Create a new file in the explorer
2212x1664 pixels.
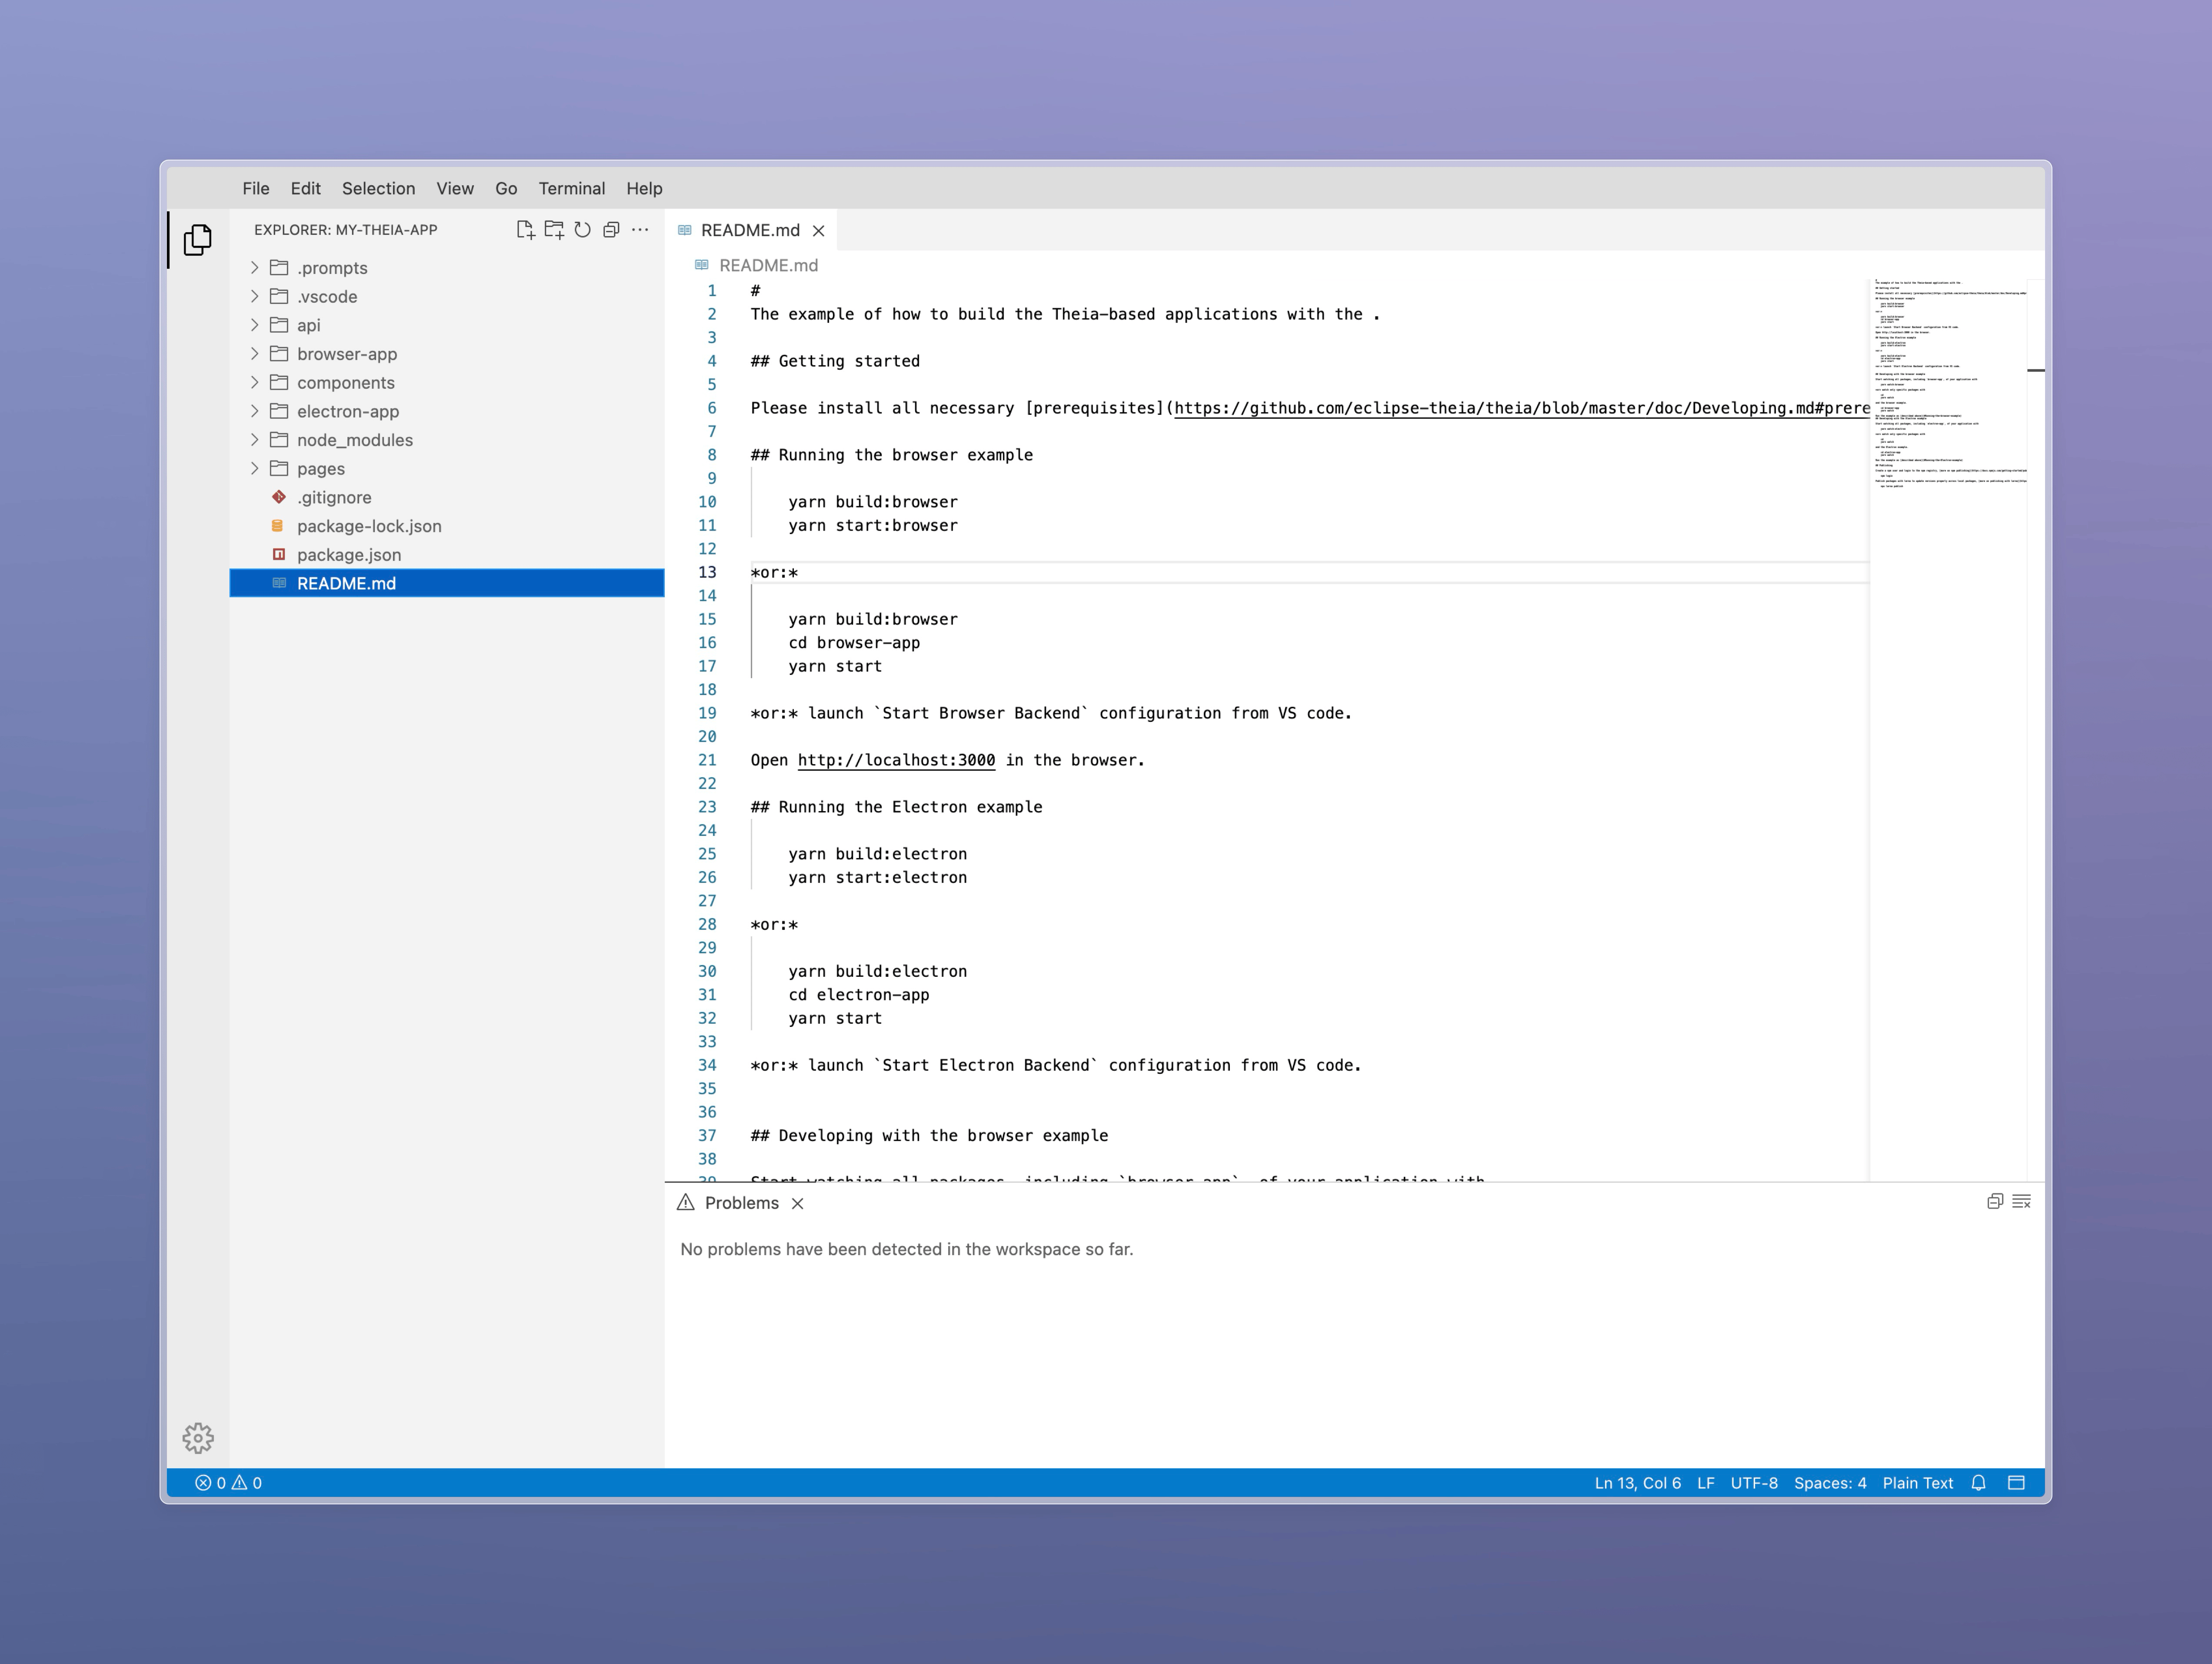point(525,230)
